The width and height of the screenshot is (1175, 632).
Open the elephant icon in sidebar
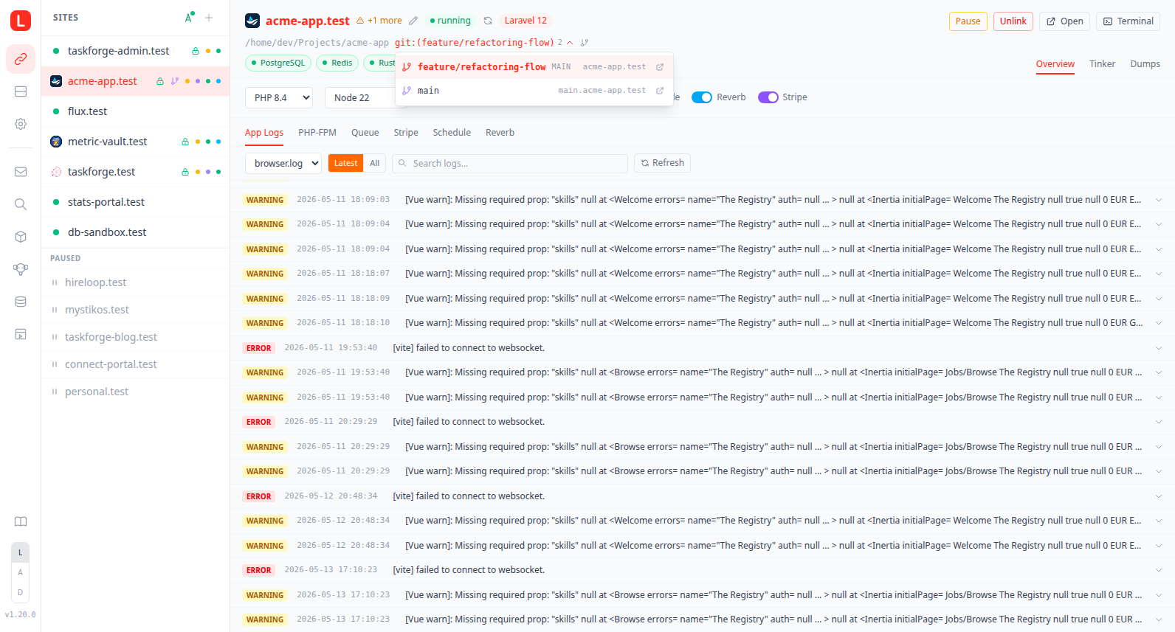tap(21, 269)
